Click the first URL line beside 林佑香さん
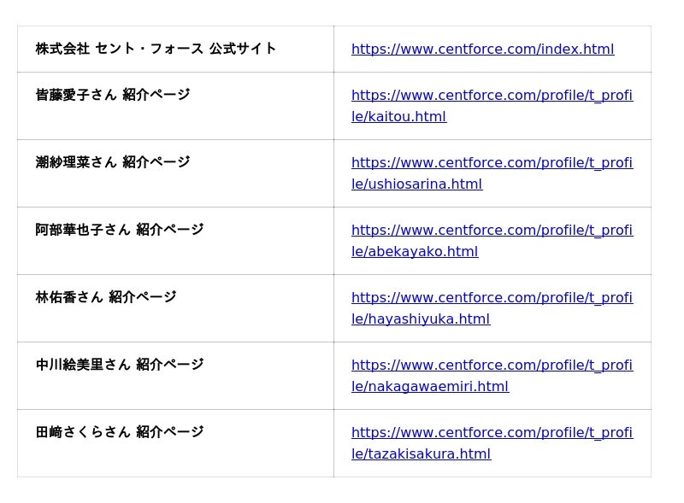This screenshot has height=503, width=684. click(x=492, y=298)
